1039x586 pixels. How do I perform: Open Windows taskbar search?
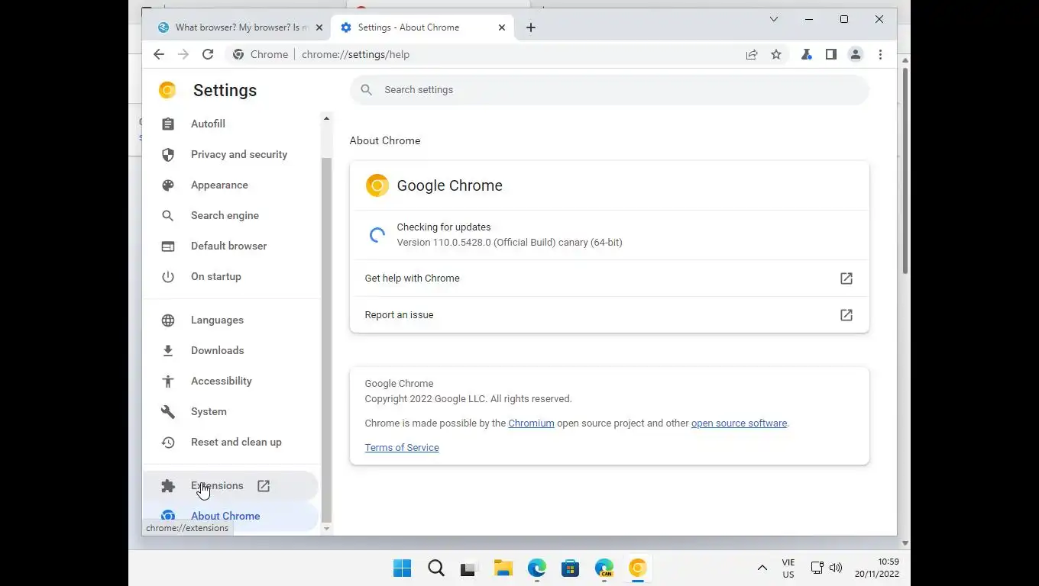click(436, 568)
